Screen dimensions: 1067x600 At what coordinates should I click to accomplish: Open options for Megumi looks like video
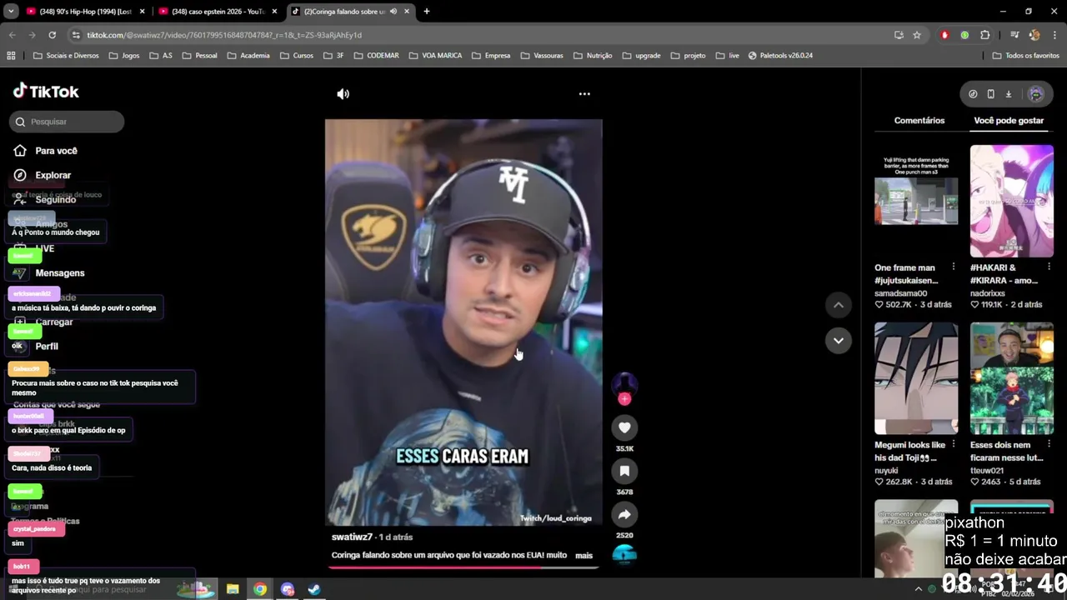(953, 445)
